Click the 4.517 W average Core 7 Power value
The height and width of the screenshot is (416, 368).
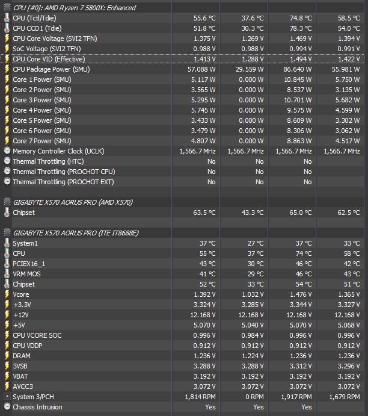click(348, 141)
